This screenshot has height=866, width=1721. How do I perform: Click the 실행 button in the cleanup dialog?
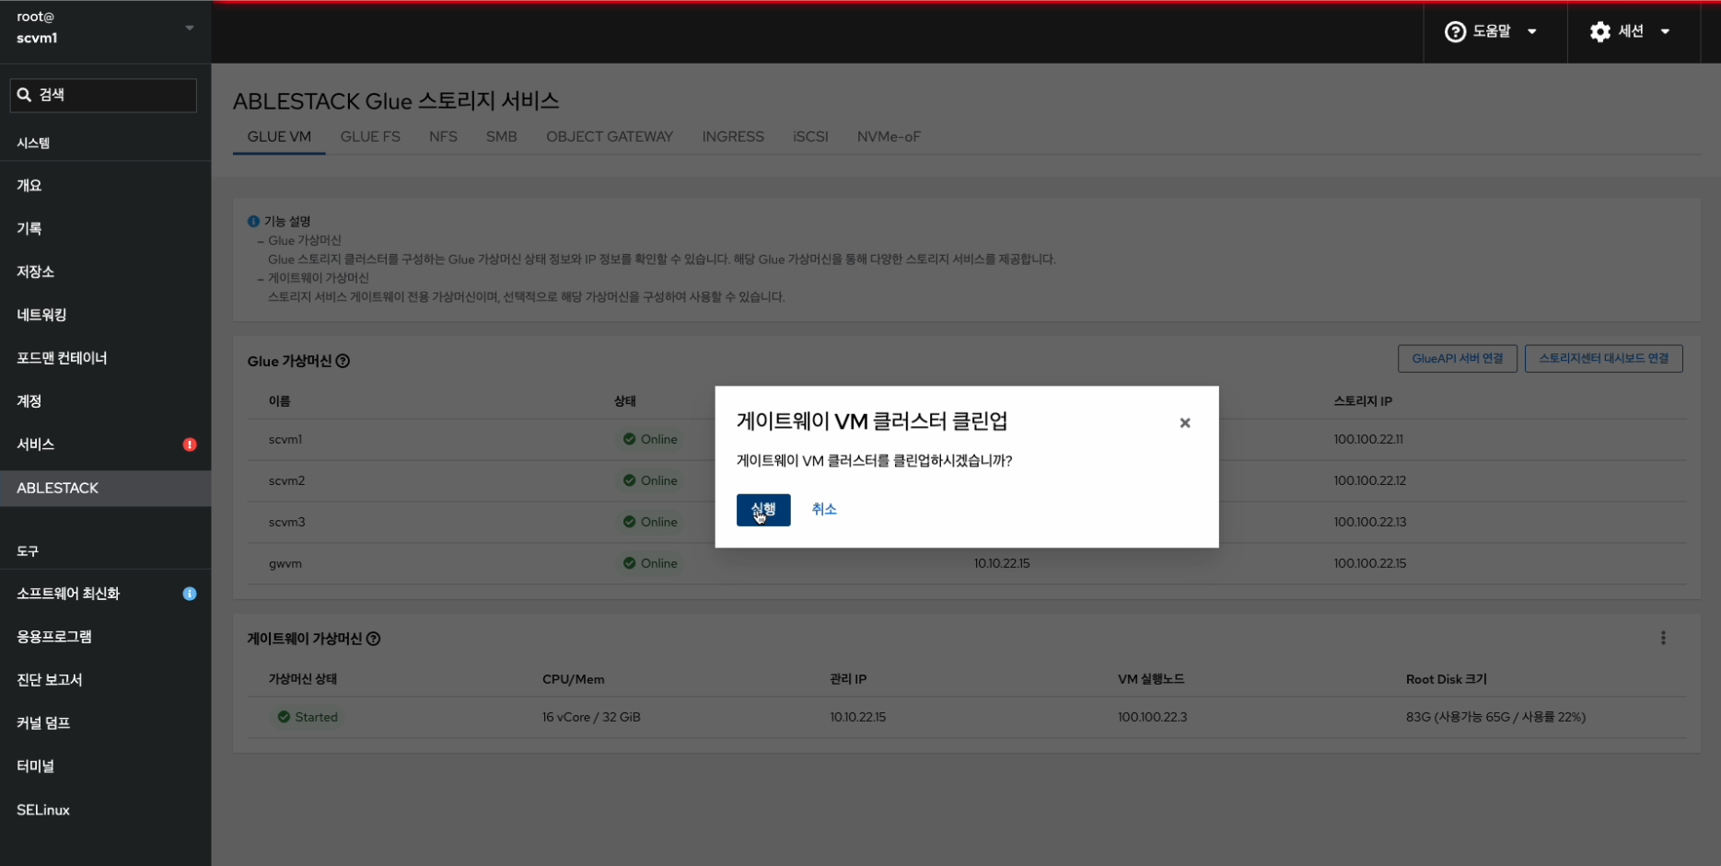(763, 510)
